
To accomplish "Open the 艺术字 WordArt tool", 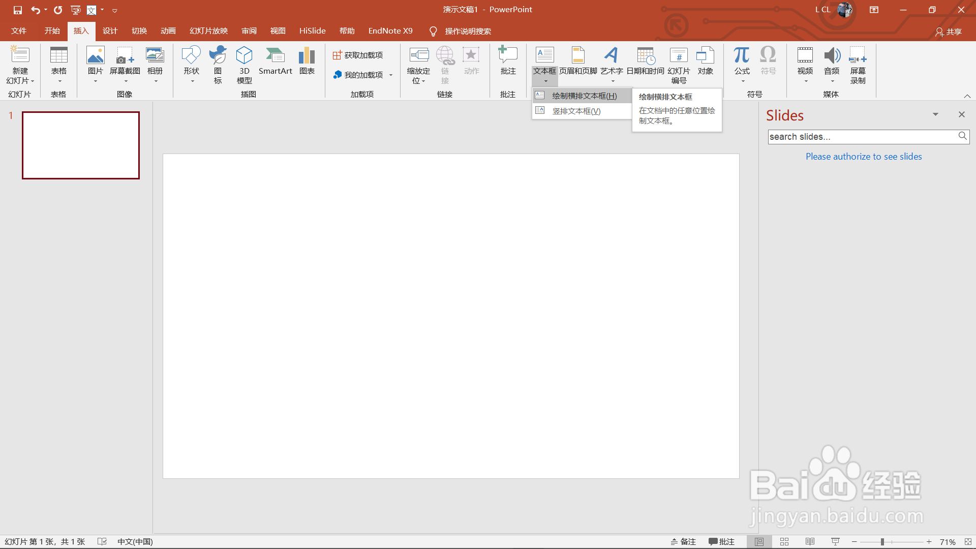I will coord(612,61).
